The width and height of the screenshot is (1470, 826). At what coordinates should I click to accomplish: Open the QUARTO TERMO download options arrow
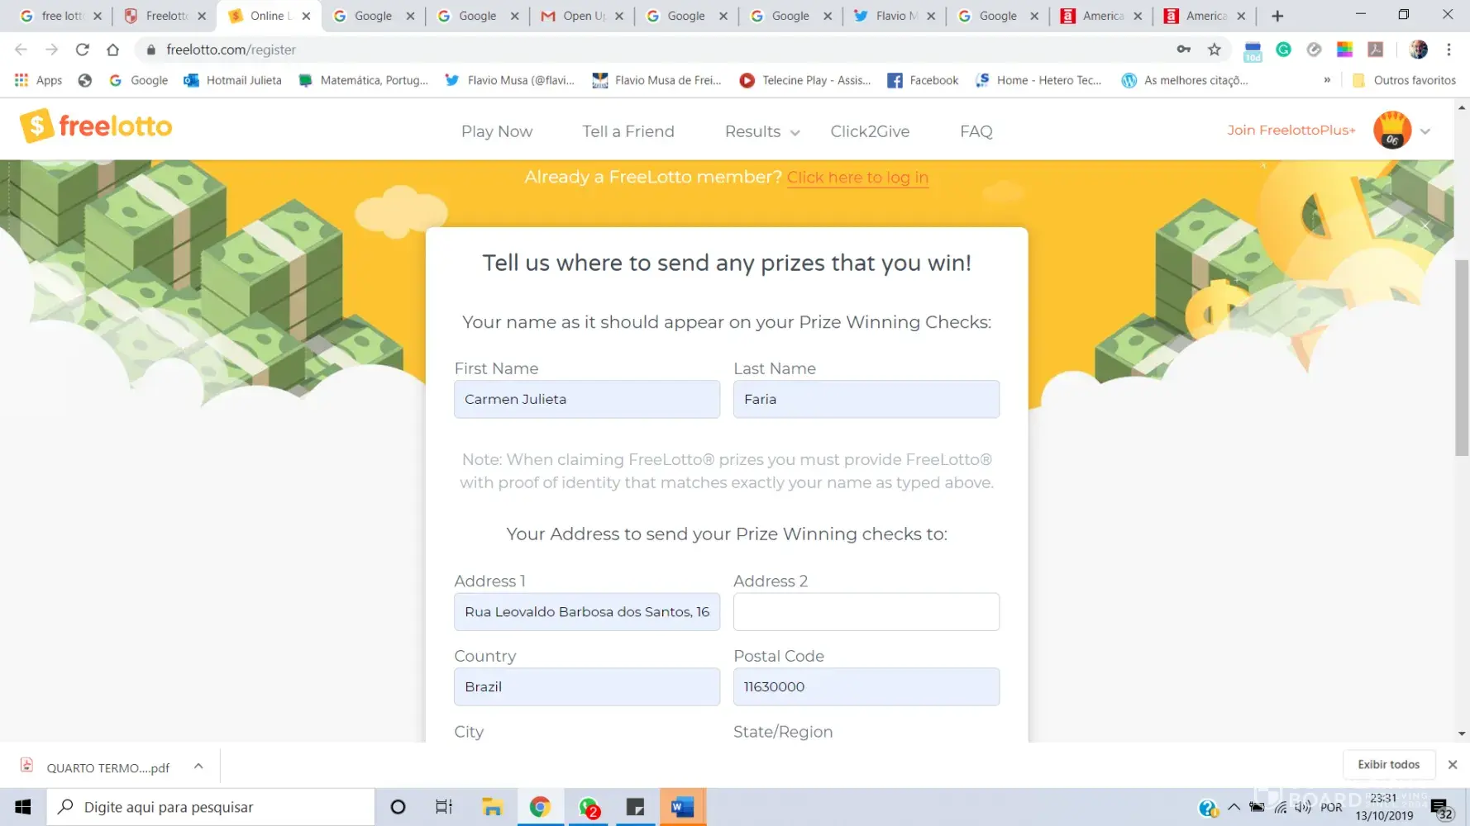click(x=198, y=767)
